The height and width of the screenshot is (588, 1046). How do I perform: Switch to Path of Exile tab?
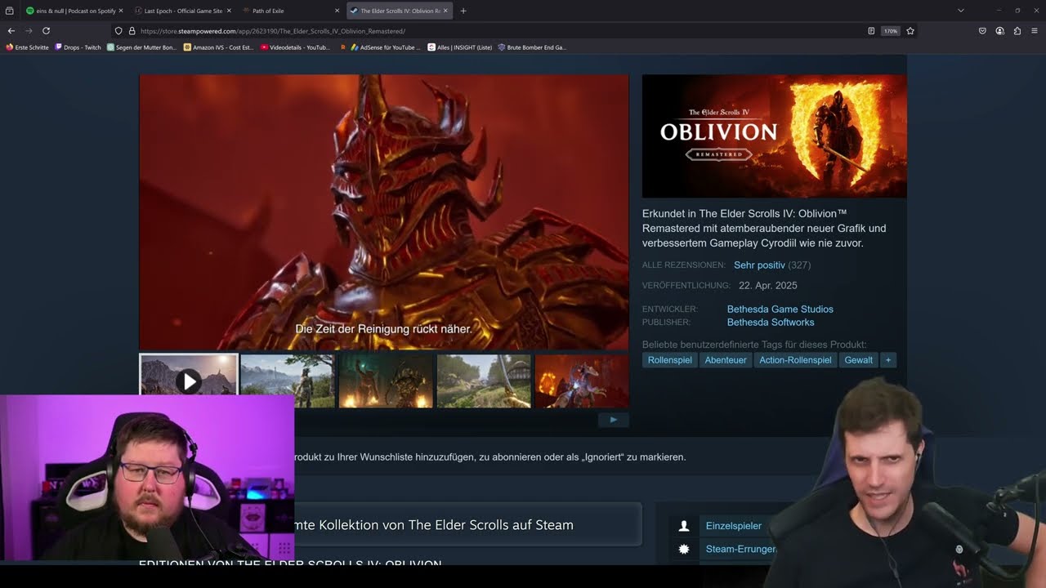coord(290,11)
